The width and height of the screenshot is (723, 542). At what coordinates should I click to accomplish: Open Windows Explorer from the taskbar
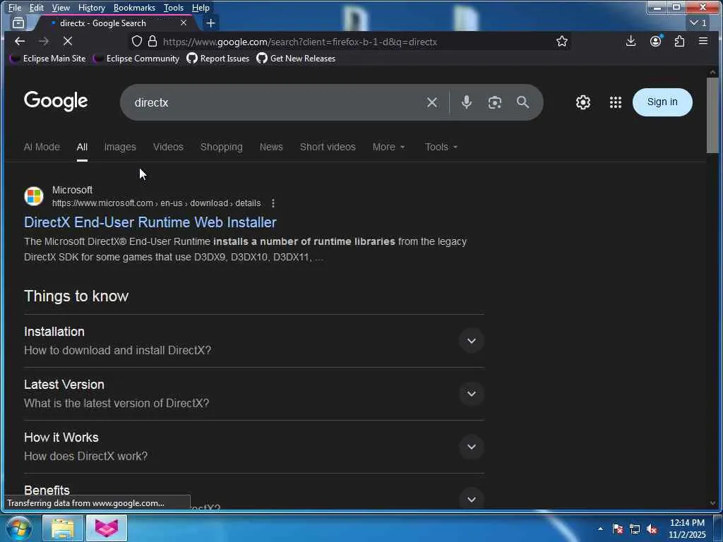63,528
